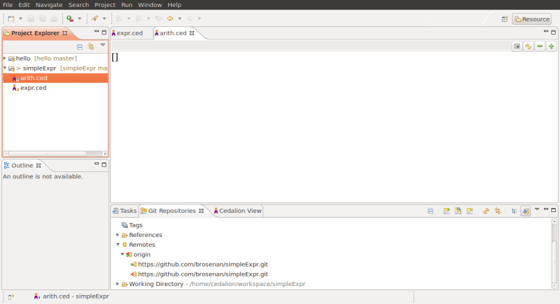The height and width of the screenshot is (304, 560).
Task: Open Project Explorer view menu
Action: [x=103, y=45]
